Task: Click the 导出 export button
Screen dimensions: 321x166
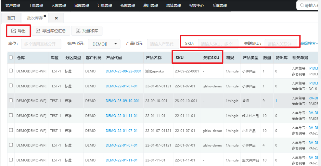Action: (19, 31)
